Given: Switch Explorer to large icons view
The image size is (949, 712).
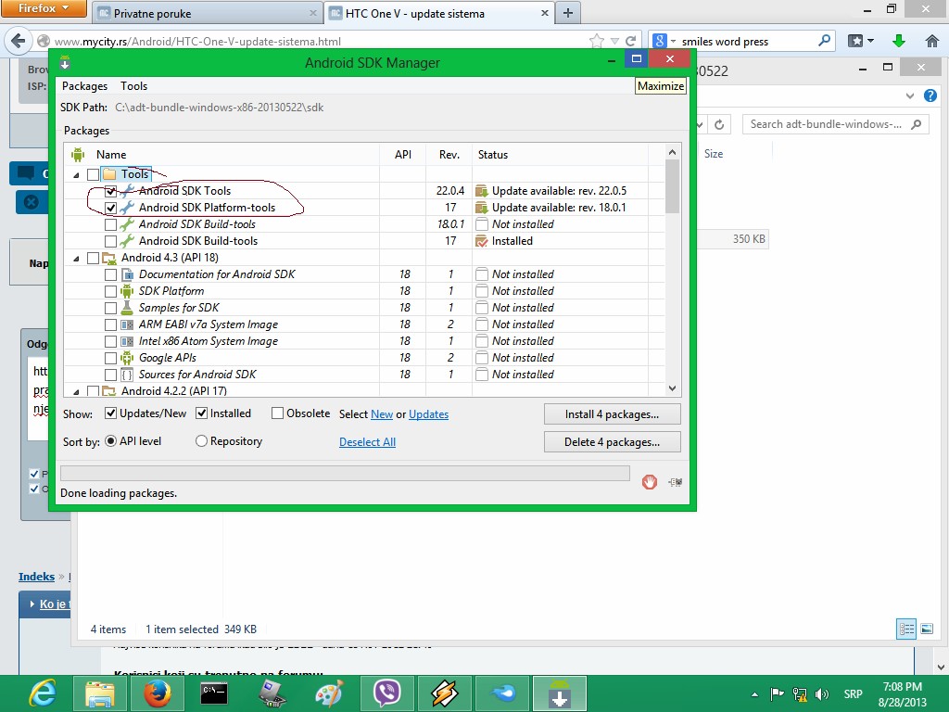Looking at the screenshot, I should click(x=927, y=629).
